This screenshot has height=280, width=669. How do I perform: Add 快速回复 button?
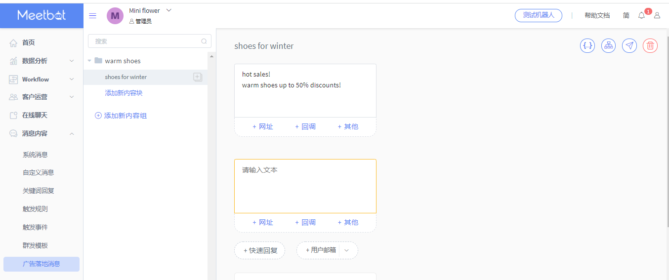260,250
